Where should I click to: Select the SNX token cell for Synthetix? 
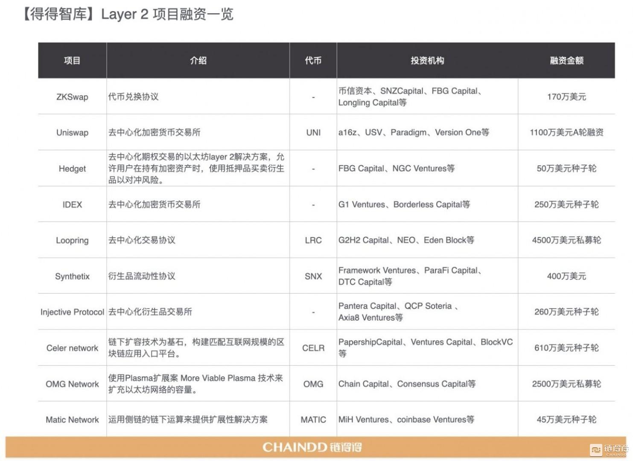click(313, 276)
